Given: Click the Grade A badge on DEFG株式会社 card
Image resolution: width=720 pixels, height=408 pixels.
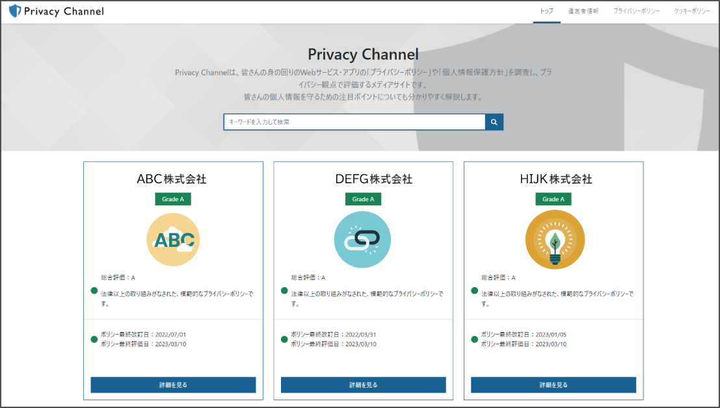Looking at the screenshot, I should pos(362,199).
